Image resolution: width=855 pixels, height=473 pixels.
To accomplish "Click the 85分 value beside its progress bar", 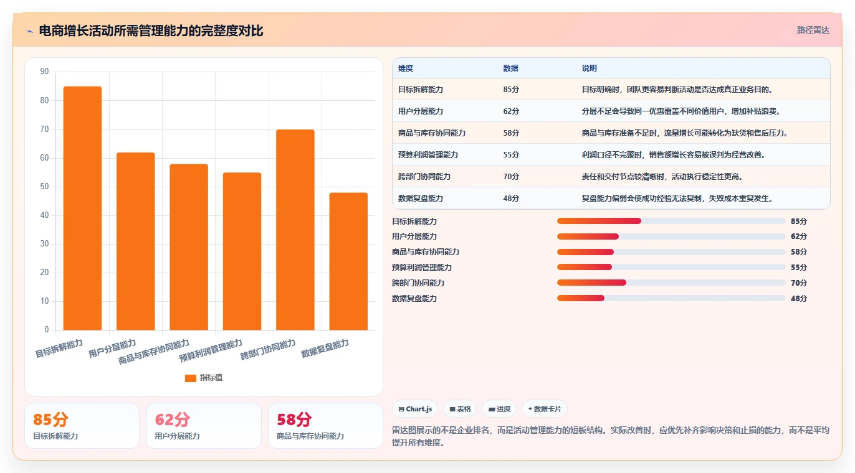I will (799, 221).
